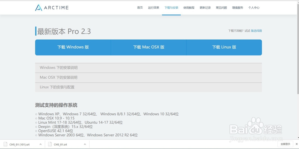299x149 pixels.
Task: Click the ARCTIME brand text
Action: tap(56, 8)
